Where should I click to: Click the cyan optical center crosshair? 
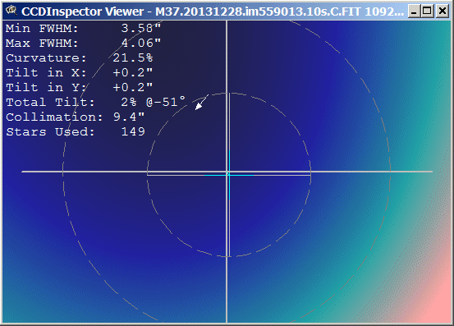click(x=229, y=175)
